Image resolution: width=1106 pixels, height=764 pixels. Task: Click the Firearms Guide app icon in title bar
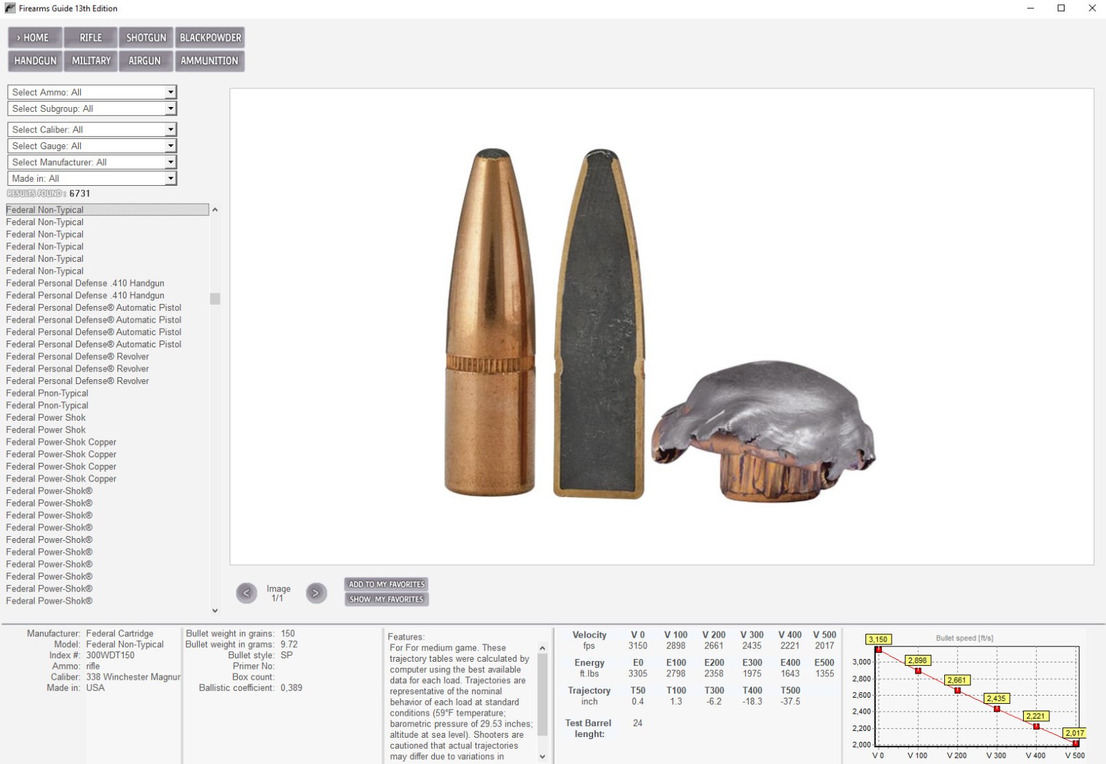click(x=10, y=8)
